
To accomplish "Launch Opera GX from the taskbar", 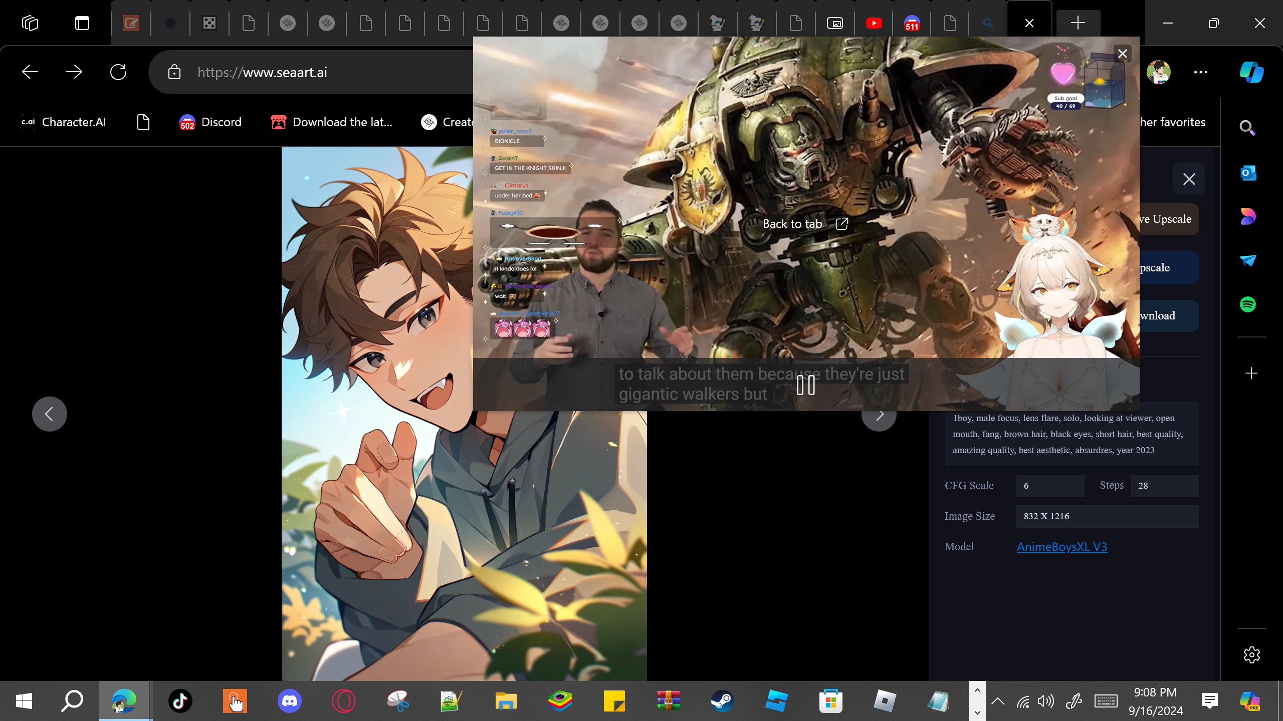I will (x=344, y=701).
